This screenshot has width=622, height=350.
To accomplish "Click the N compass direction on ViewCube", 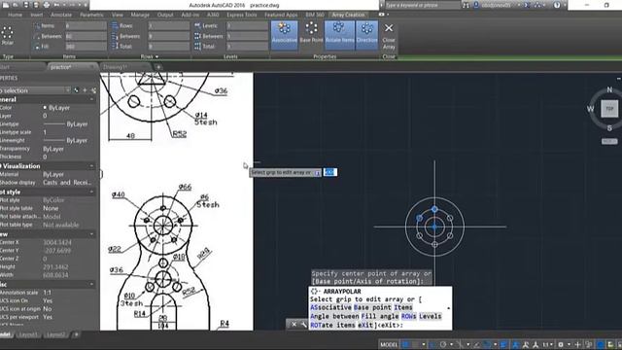I will 609,89.
